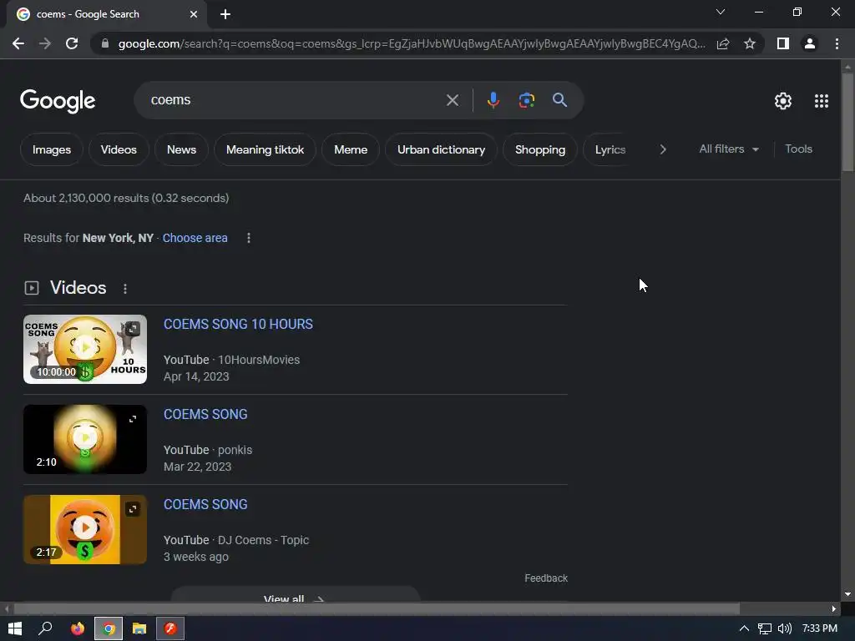855x641 pixels.
Task: Open the Chrome profile icon
Action: (810, 43)
